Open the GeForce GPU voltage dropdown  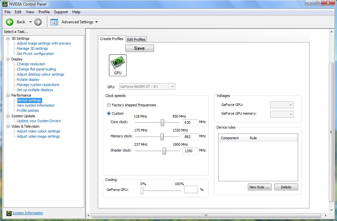tap(282, 105)
